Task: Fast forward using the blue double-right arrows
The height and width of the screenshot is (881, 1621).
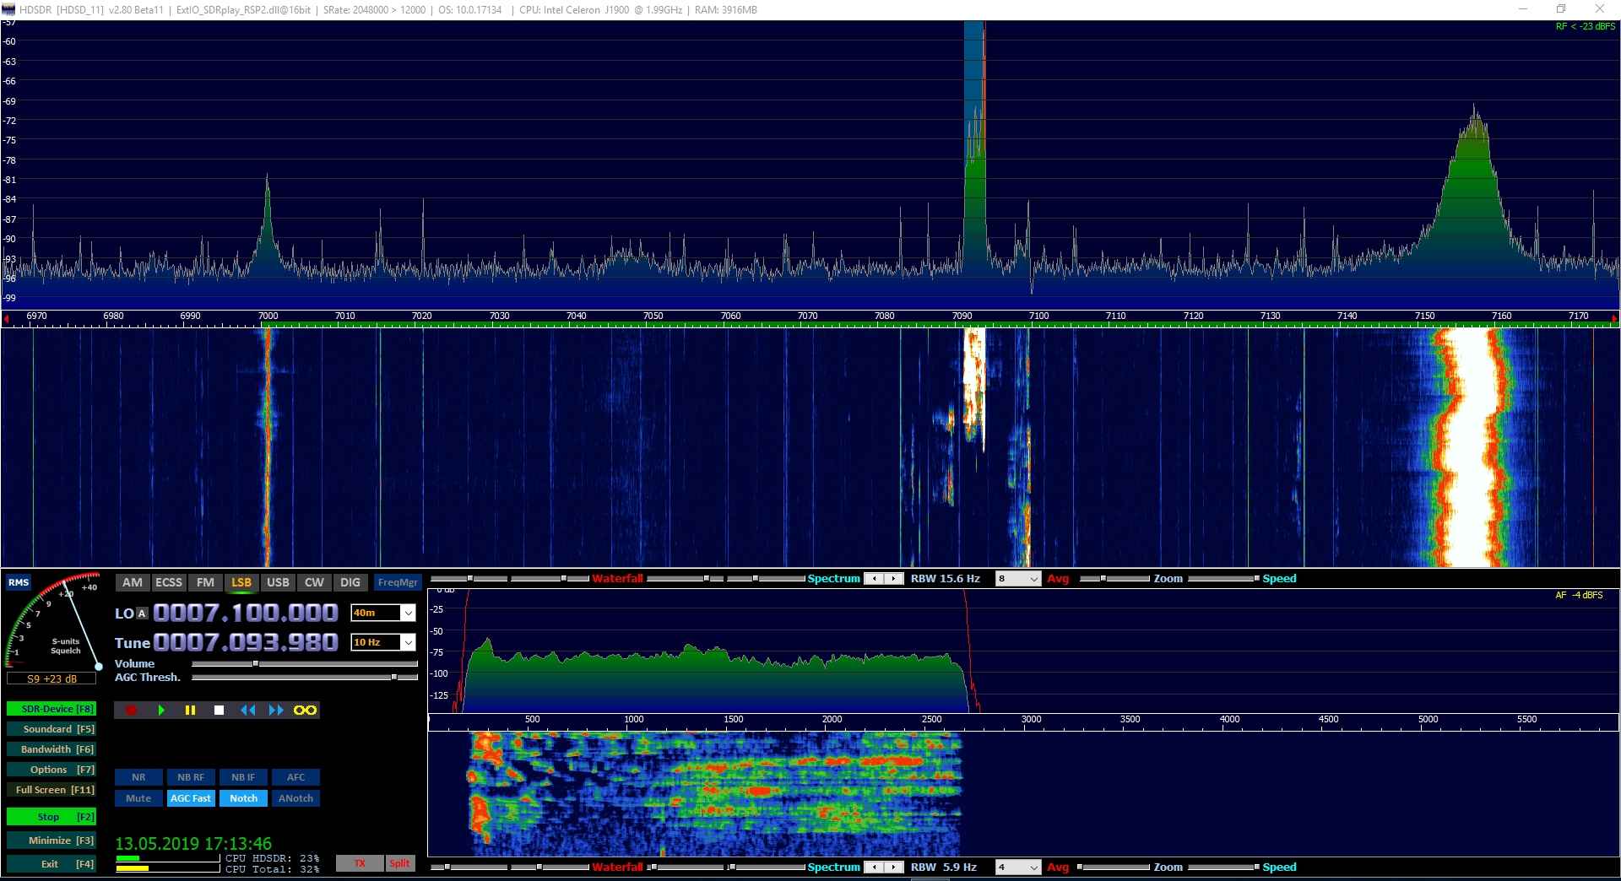Action: point(276,711)
